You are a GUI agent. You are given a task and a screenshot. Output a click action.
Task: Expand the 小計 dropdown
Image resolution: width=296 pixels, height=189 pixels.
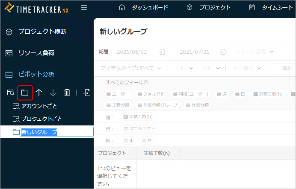point(184,68)
